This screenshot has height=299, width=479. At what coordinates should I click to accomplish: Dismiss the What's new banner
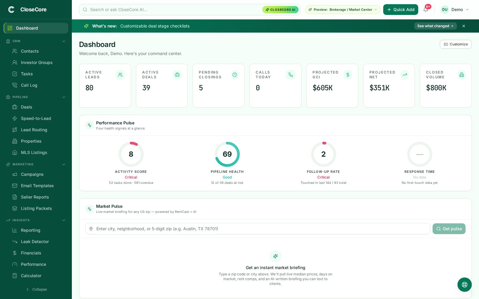(x=464, y=26)
